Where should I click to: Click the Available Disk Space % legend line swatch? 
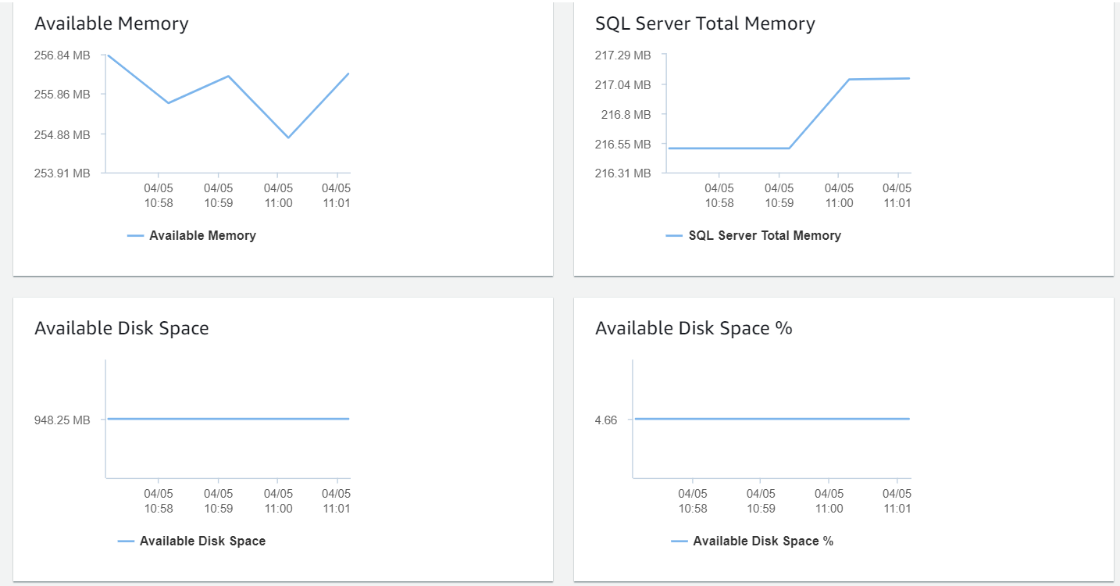(679, 541)
